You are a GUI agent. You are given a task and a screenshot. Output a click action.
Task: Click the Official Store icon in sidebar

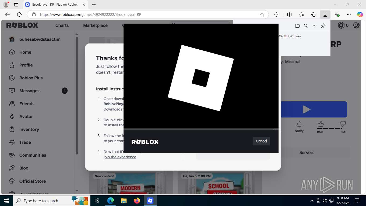(12, 181)
